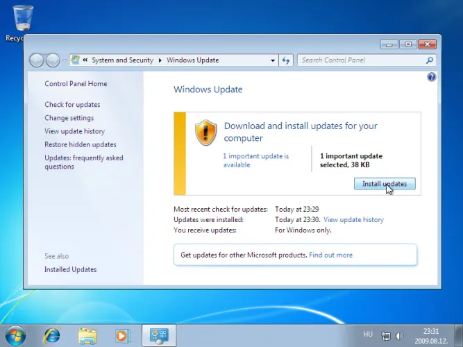Open volume speaker tray icon
Screen dimensions: 463x347
[x=399, y=336]
